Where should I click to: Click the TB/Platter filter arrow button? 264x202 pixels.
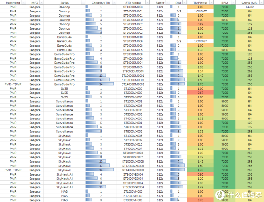point(211,2)
